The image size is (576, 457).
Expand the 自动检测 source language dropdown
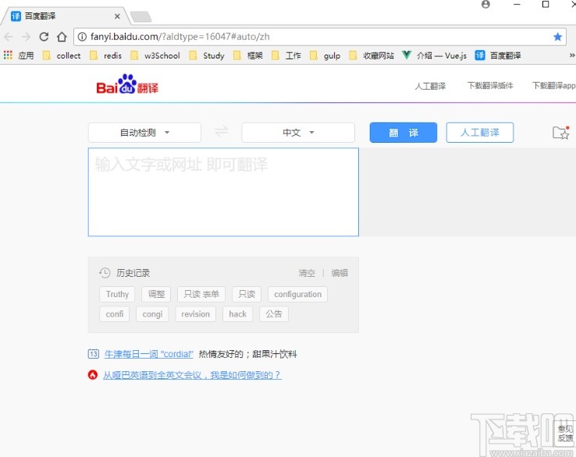144,133
